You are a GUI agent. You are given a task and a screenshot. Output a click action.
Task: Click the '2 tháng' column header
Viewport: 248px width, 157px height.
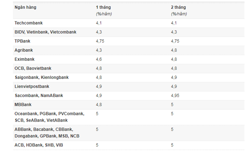tap(178, 7)
